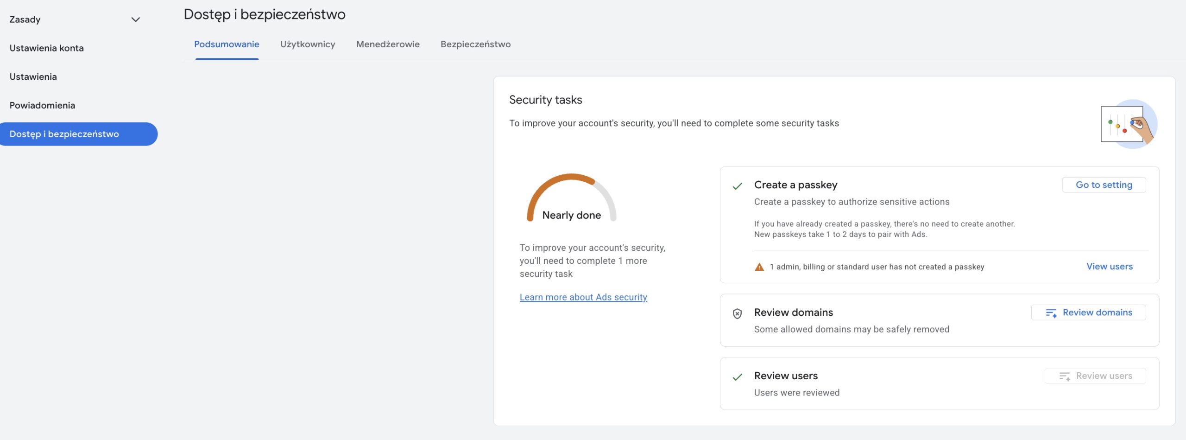The image size is (1186, 440).
Task: Click 'New passkeys take 1 to 2 days' note
Action: point(840,235)
